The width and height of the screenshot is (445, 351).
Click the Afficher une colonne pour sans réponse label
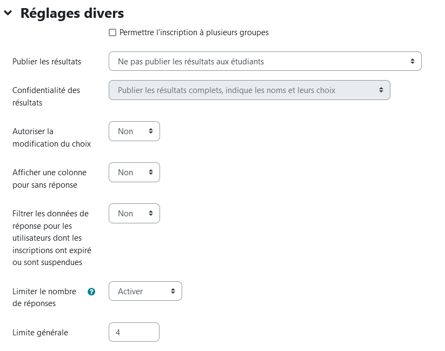[49, 178]
